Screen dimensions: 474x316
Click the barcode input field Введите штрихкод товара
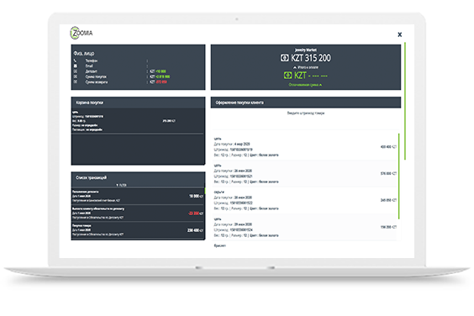[306, 113]
